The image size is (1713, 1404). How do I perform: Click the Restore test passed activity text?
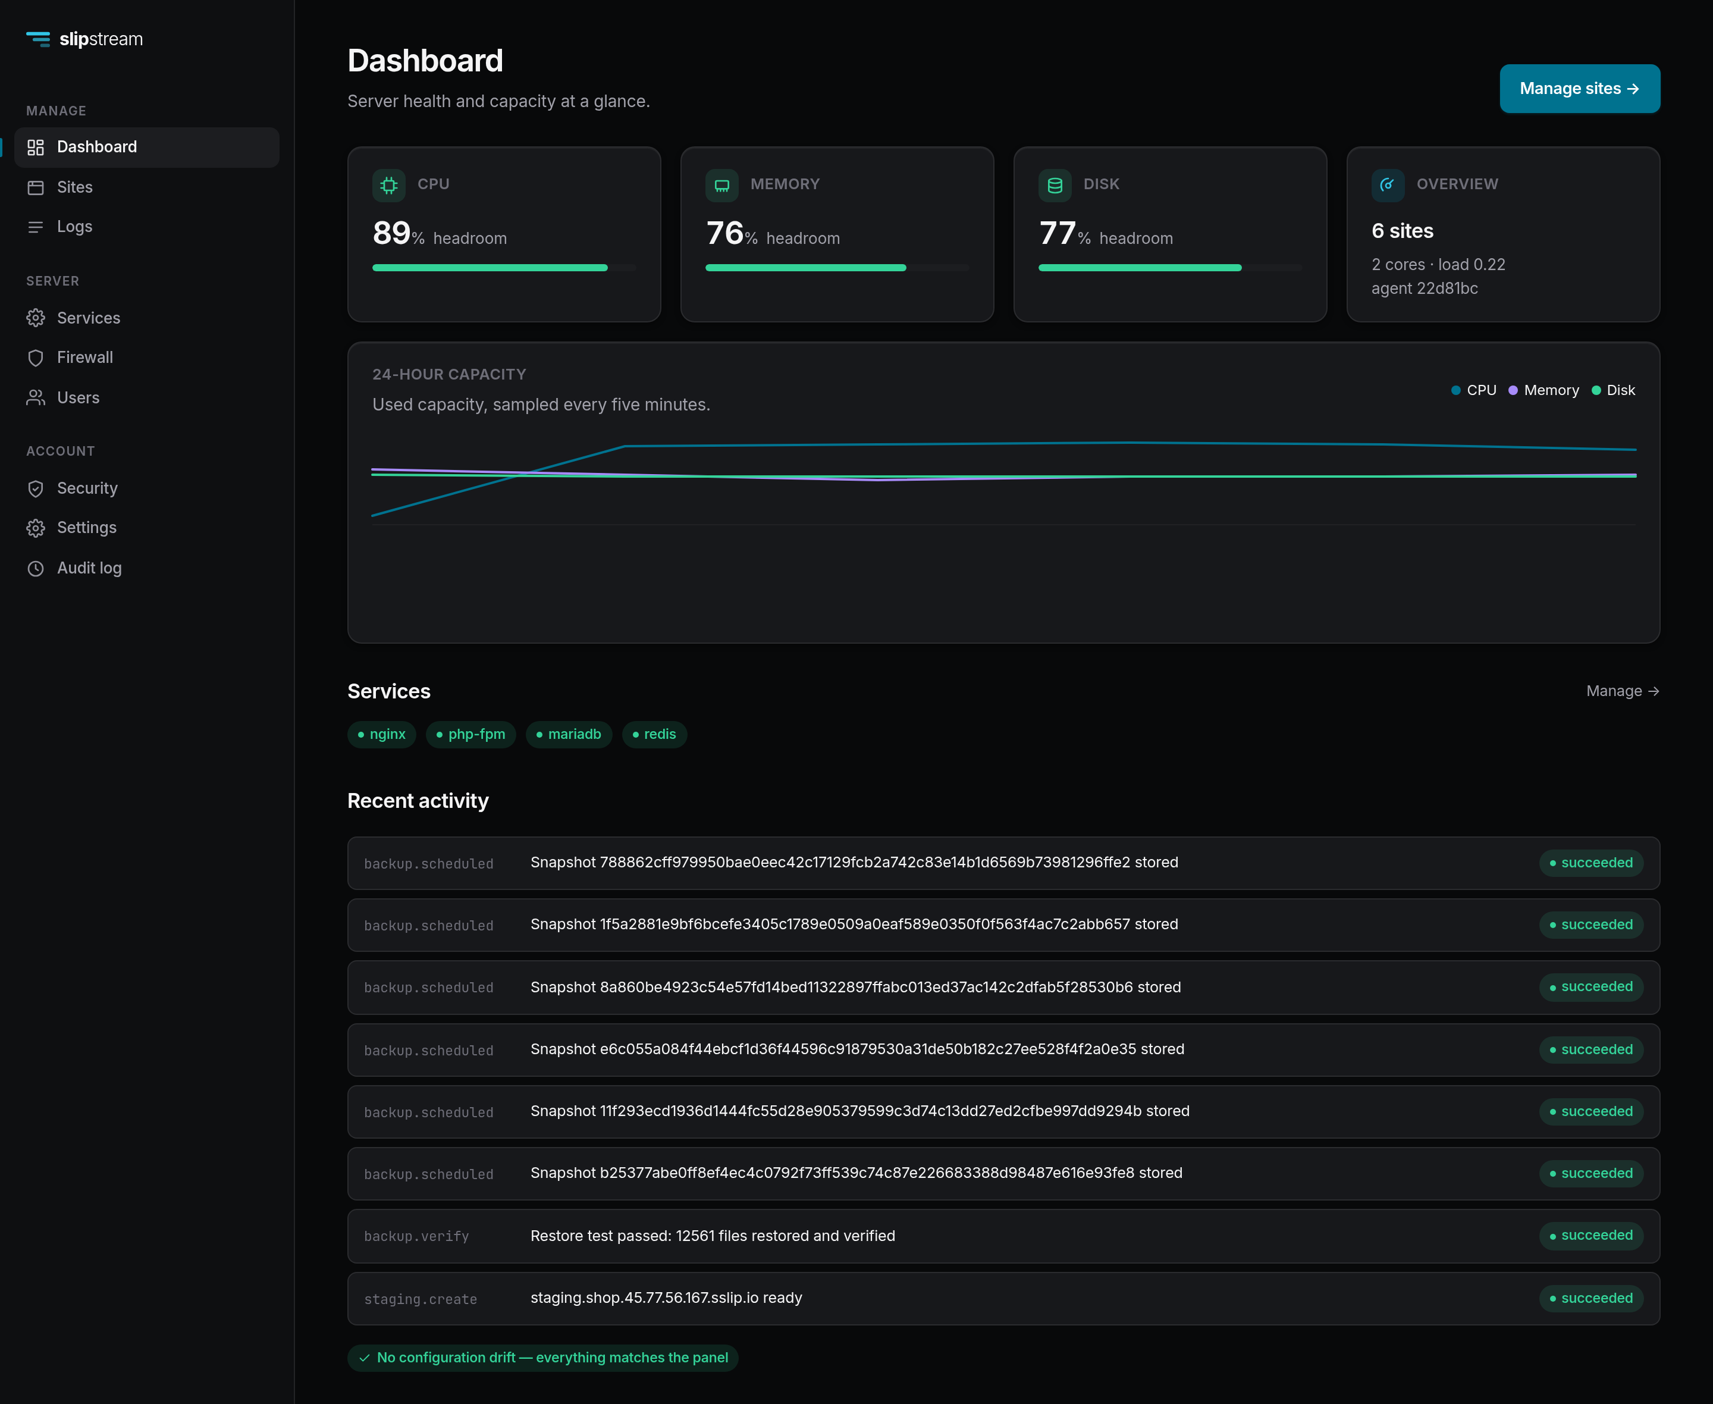pos(713,1237)
